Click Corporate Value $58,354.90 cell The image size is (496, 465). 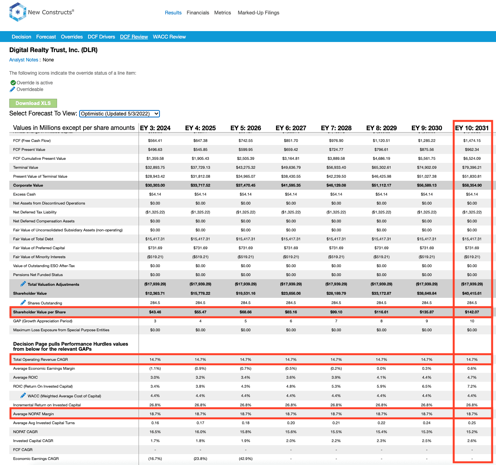[472, 185]
